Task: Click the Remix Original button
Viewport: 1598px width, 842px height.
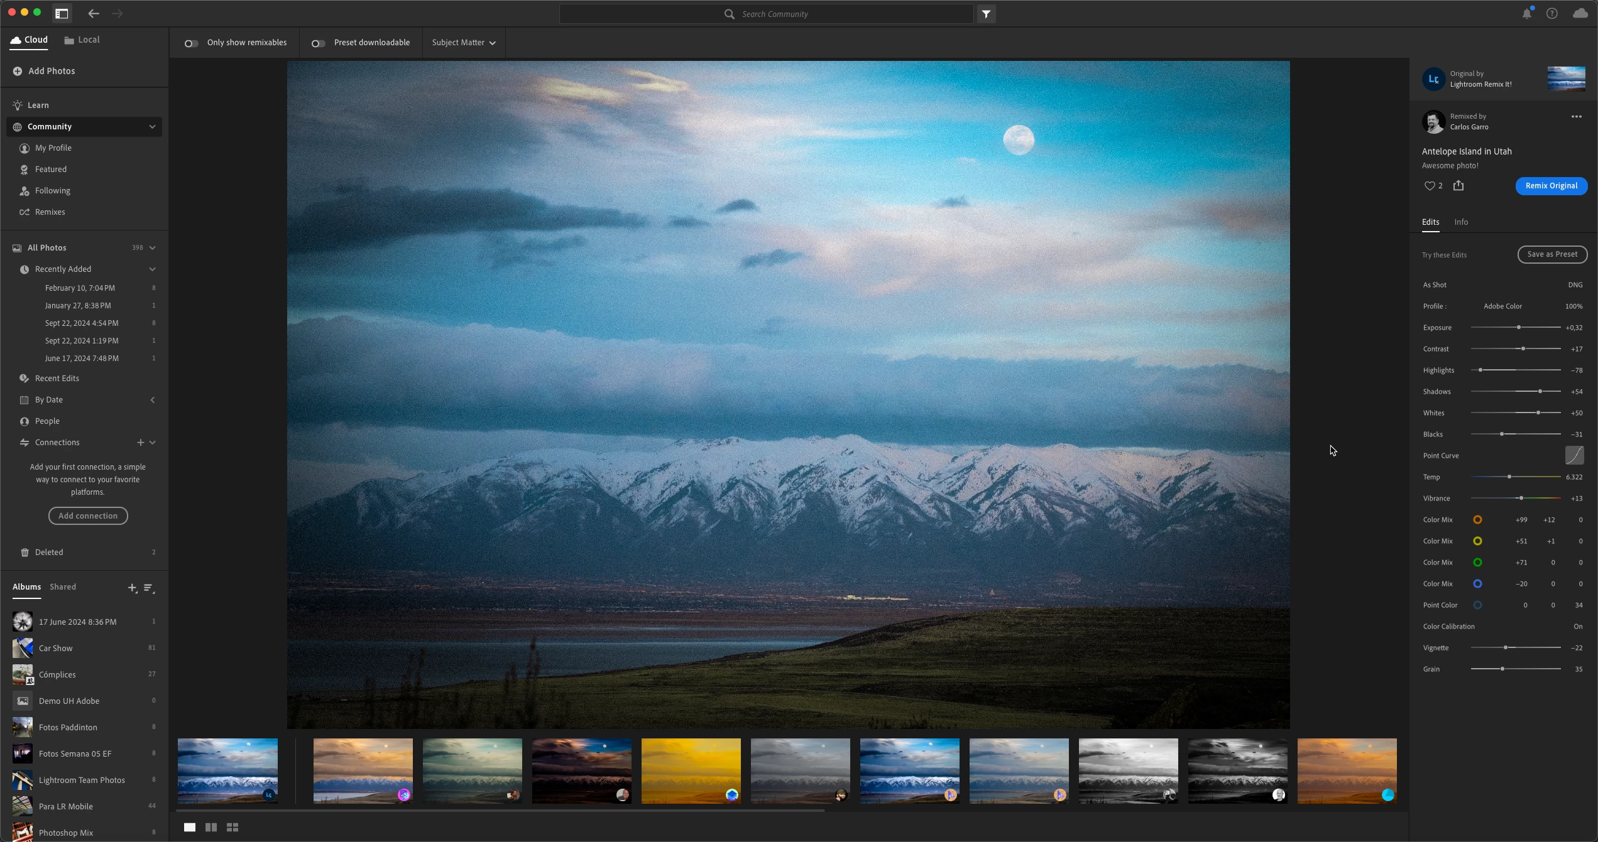Action: [x=1551, y=186]
